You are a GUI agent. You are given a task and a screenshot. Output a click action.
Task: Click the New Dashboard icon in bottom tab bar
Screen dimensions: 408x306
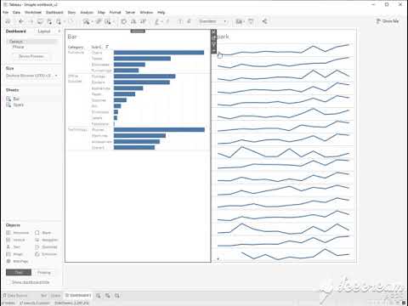pos(108,296)
